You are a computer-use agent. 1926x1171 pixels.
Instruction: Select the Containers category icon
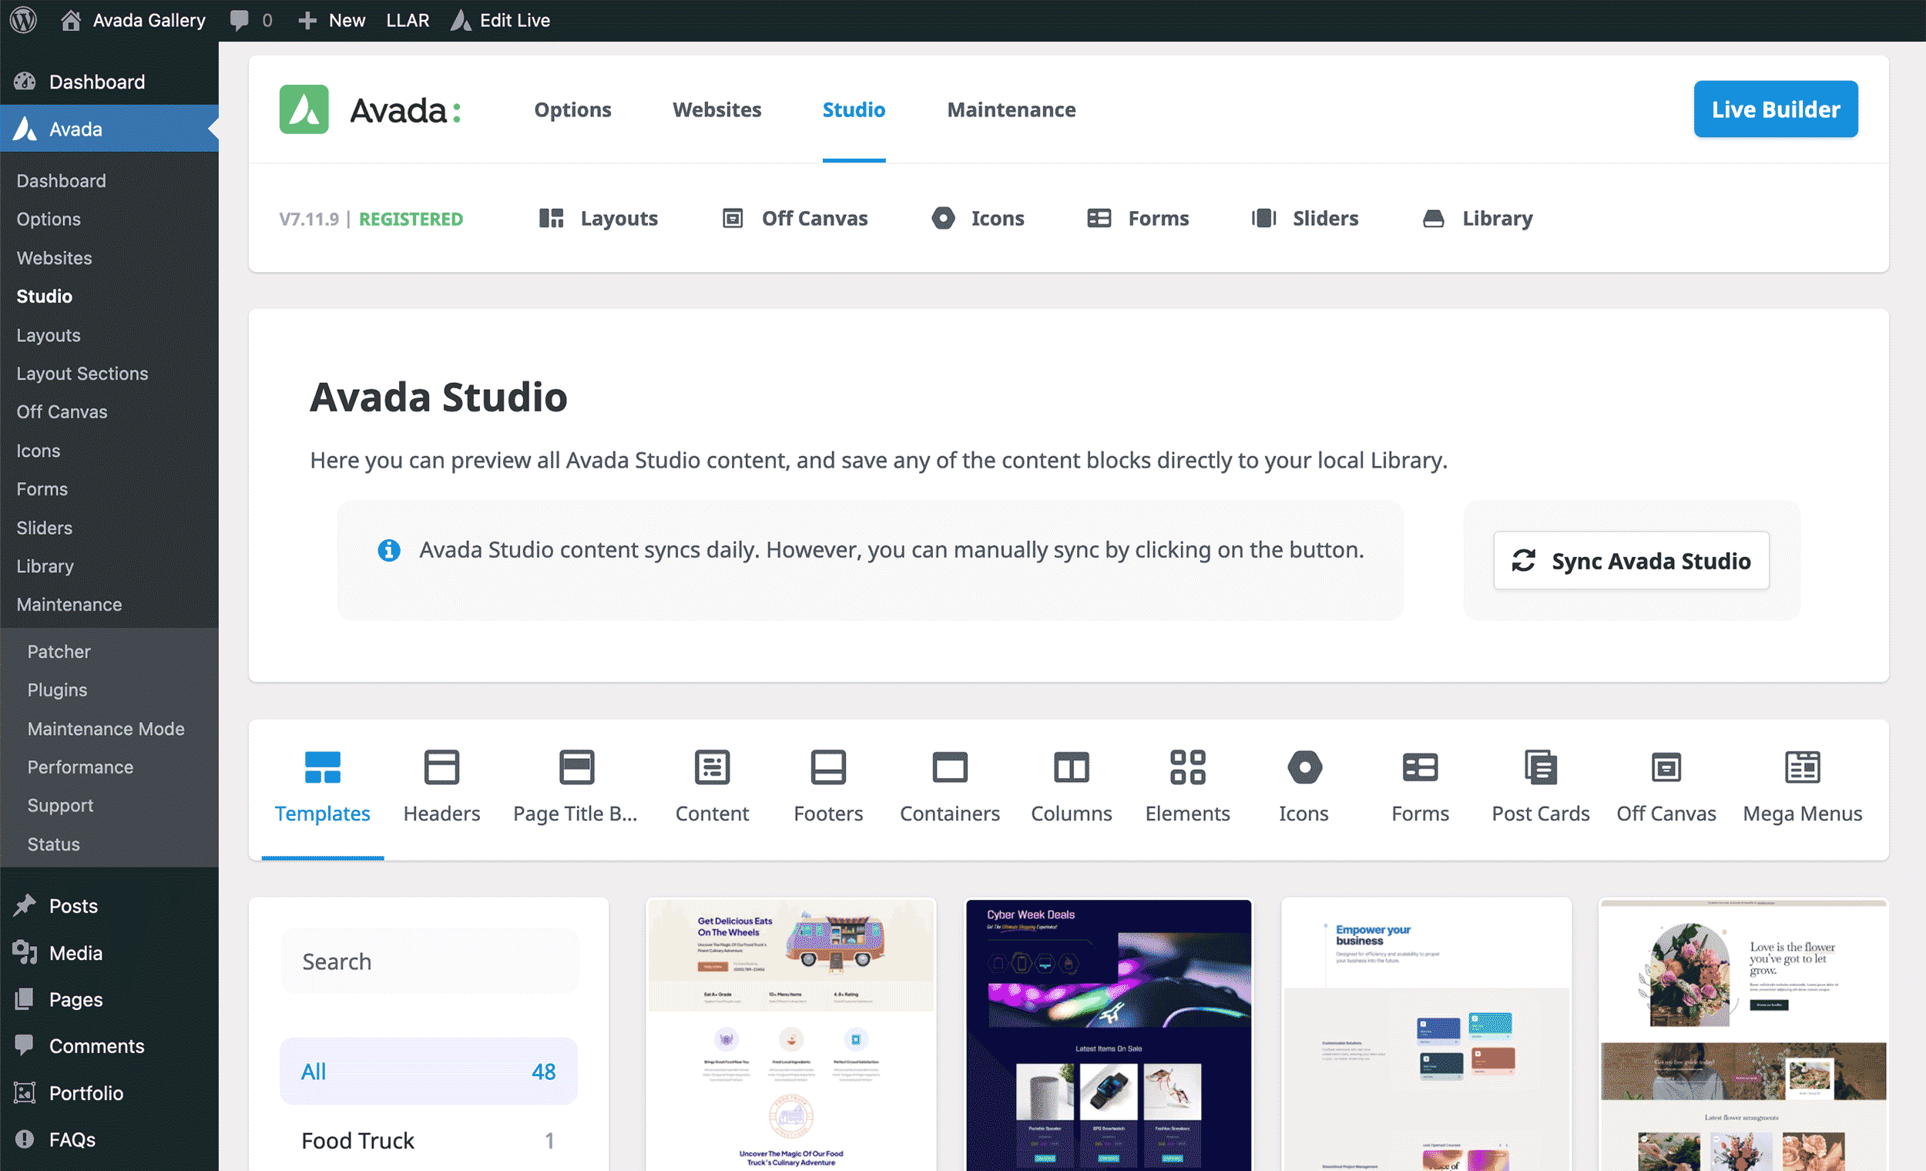point(950,766)
